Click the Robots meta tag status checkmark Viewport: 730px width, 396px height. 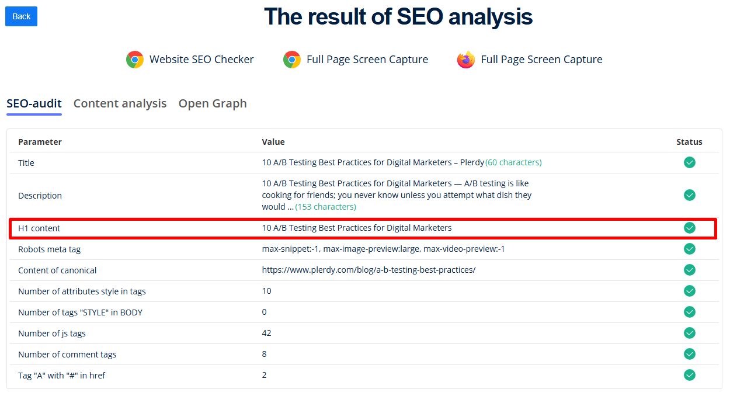point(690,249)
